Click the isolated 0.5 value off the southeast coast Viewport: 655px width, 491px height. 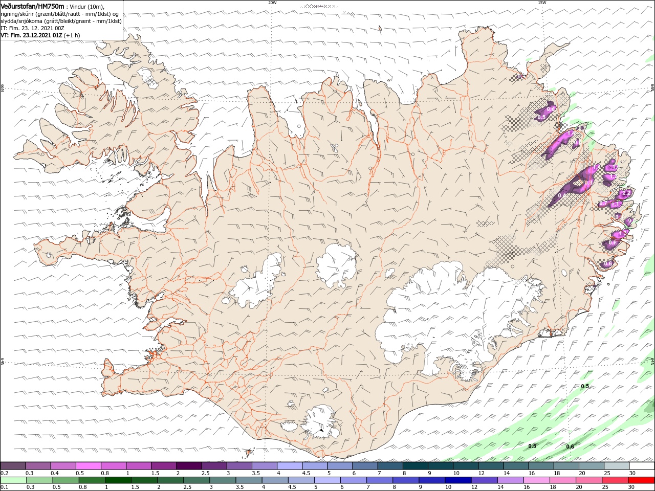coord(585,386)
